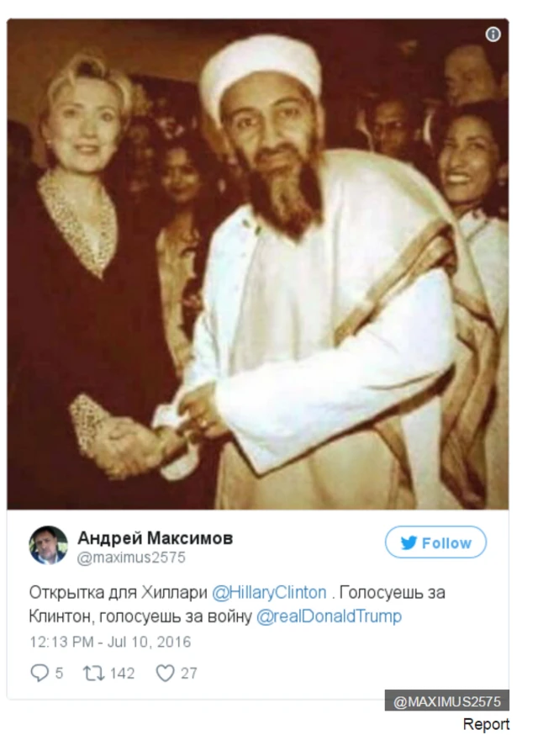This screenshot has height=735, width=538.
Task: Click the Twitter bird logo inside Follow
Action: [409, 542]
